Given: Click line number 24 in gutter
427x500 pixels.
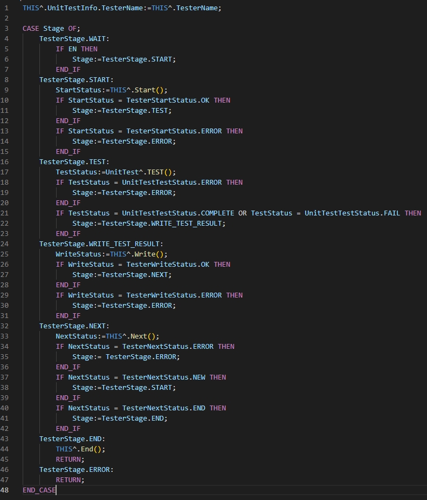Looking at the screenshot, I should 4,244.
